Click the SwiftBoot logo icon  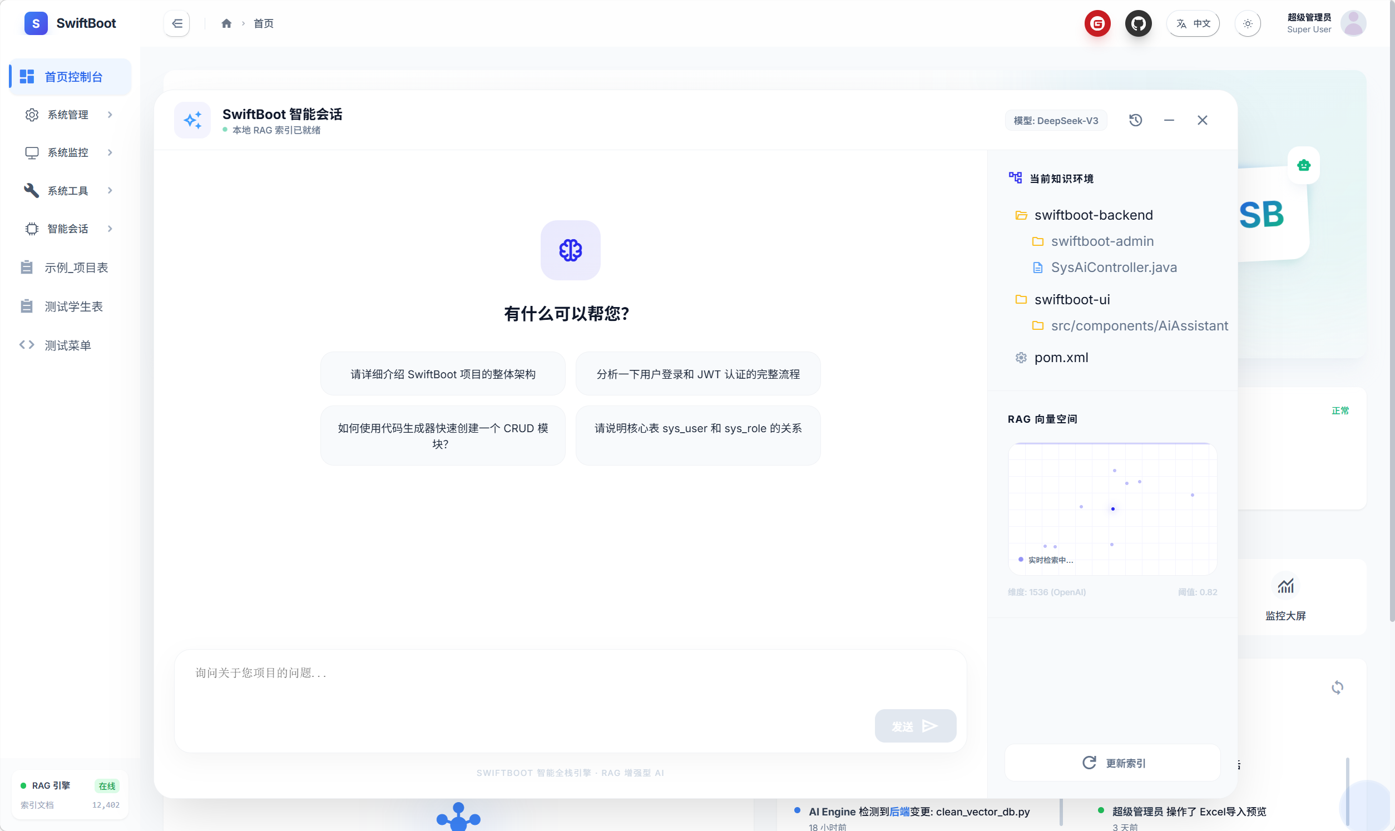(36, 23)
